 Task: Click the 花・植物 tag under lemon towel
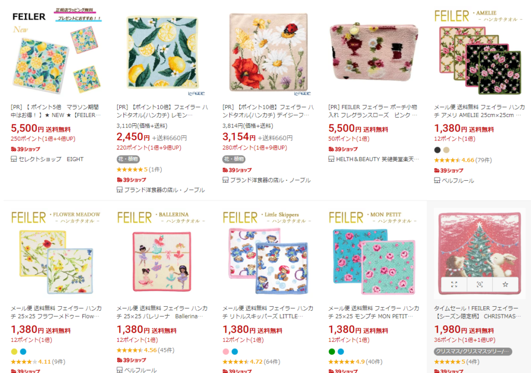pos(127,159)
